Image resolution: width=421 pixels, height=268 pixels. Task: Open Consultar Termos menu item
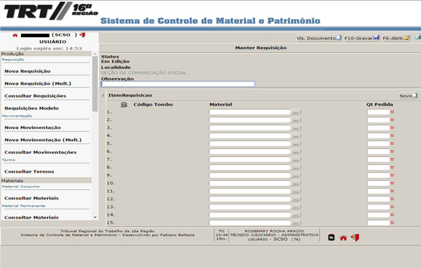coord(29,171)
